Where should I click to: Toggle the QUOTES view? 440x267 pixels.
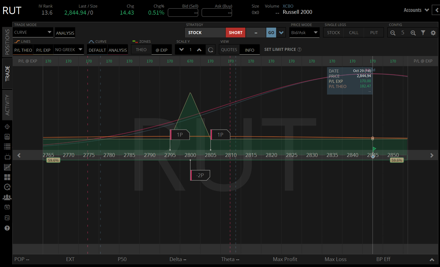(229, 50)
